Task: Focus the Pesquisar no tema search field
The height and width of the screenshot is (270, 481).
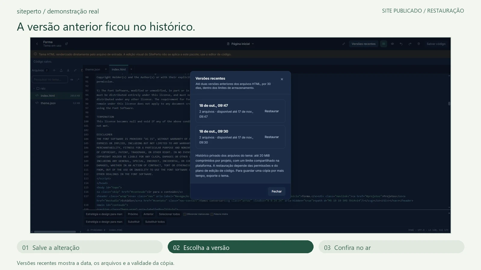Action: pyautogui.click(x=50, y=79)
